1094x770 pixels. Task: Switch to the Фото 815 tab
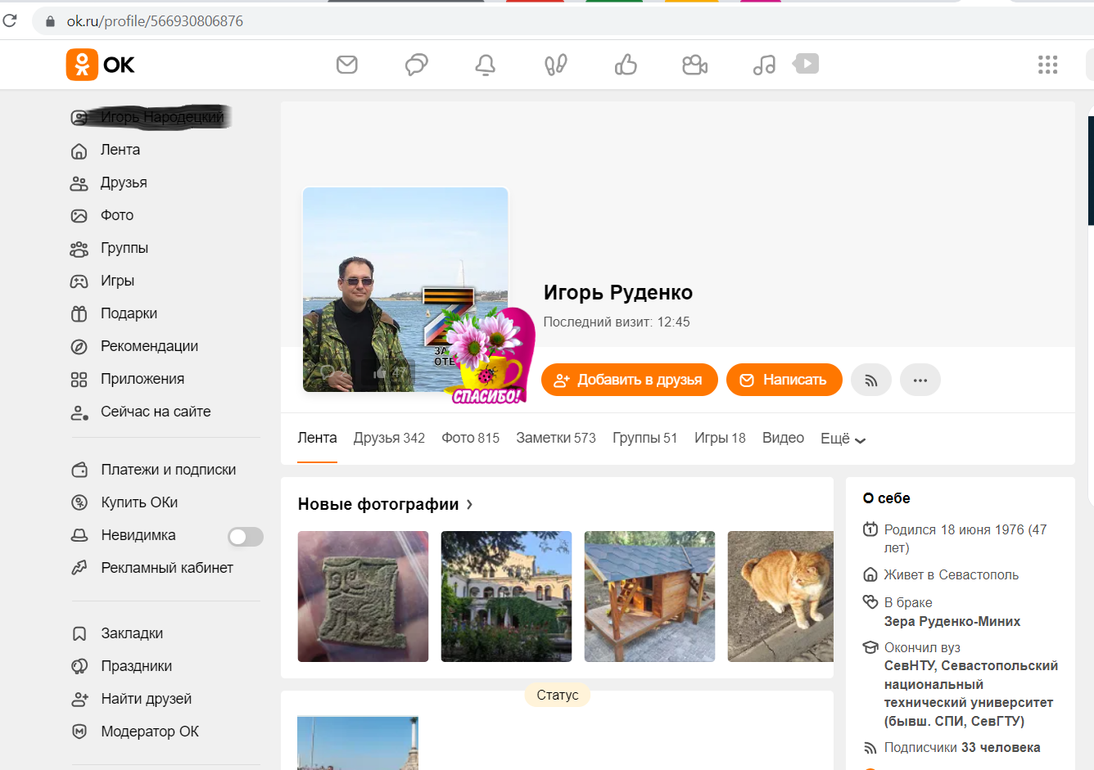coord(470,438)
